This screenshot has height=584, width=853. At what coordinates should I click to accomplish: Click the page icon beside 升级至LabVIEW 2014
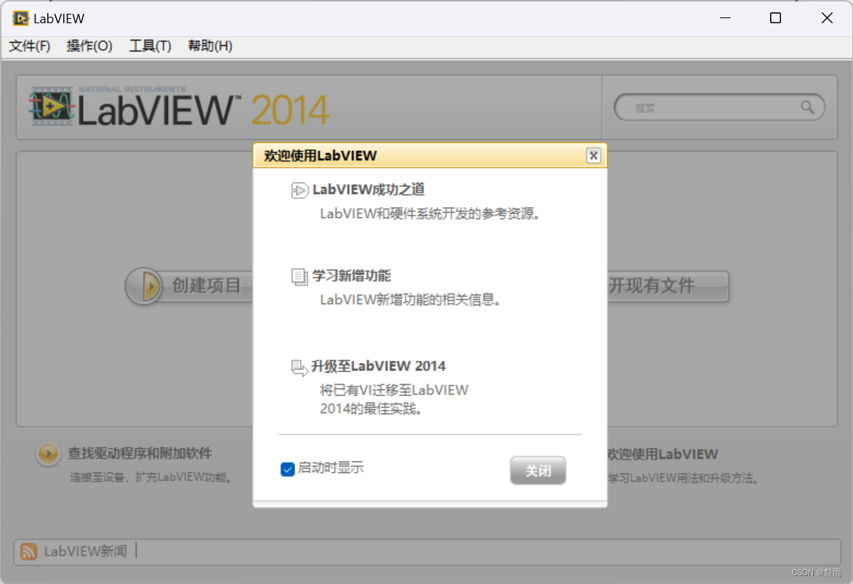click(300, 368)
